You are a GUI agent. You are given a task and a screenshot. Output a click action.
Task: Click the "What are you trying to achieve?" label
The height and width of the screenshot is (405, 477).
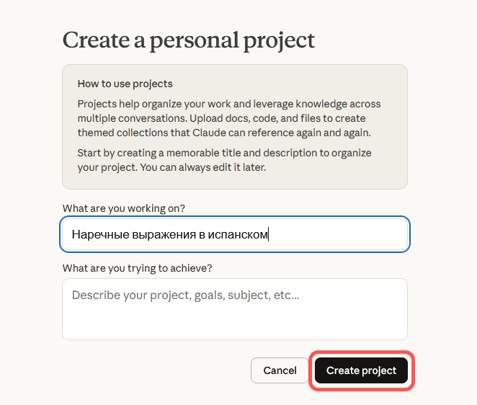coord(137,268)
